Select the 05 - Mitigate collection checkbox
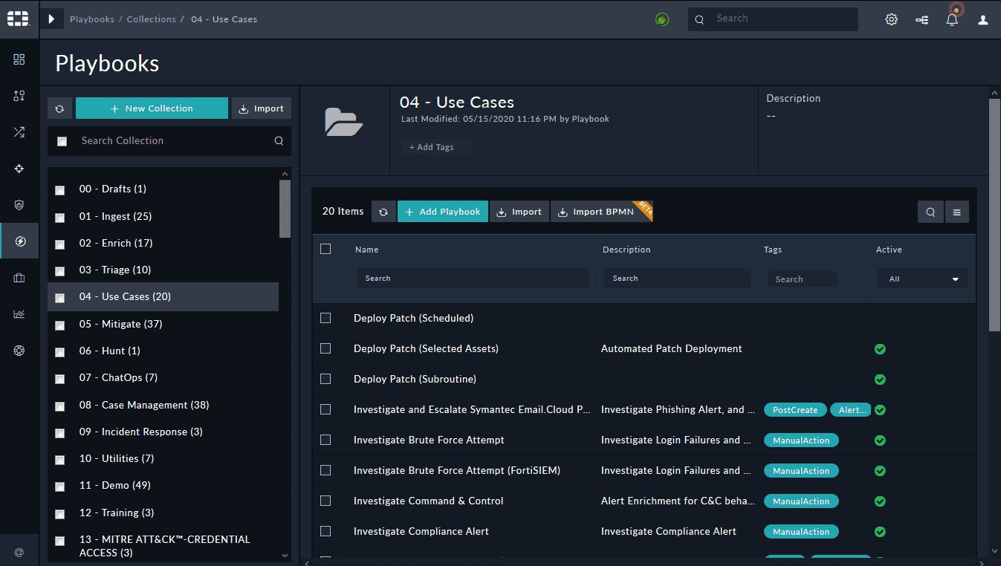Image resolution: width=1001 pixels, height=566 pixels. (60, 325)
